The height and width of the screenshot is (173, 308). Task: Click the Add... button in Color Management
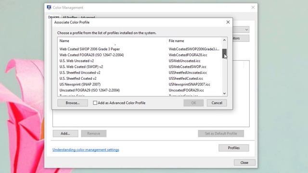(x=65, y=134)
